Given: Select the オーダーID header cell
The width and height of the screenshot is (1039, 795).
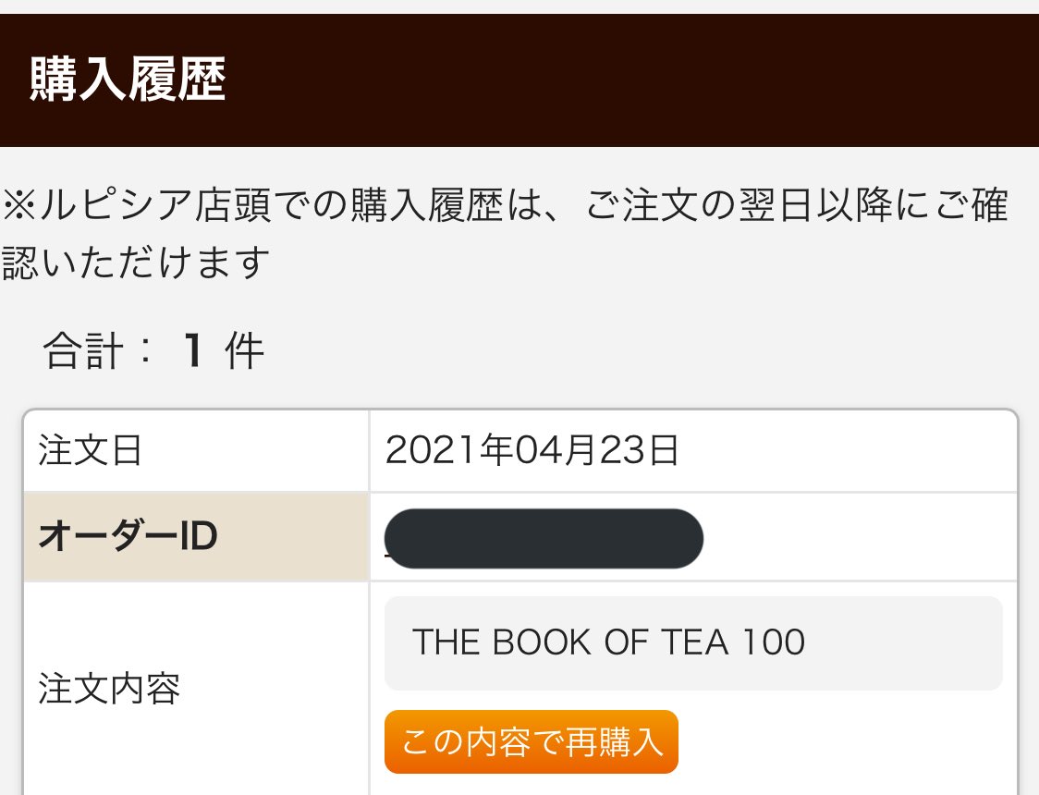Looking at the screenshot, I should click(x=128, y=537).
